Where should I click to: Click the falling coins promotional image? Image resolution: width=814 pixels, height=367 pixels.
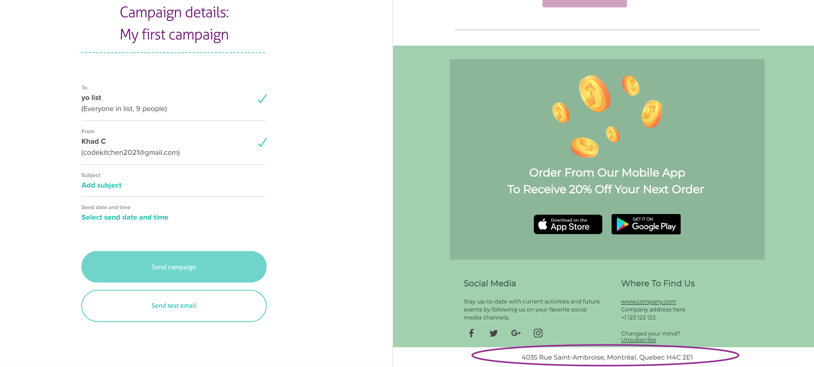[607, 116]
